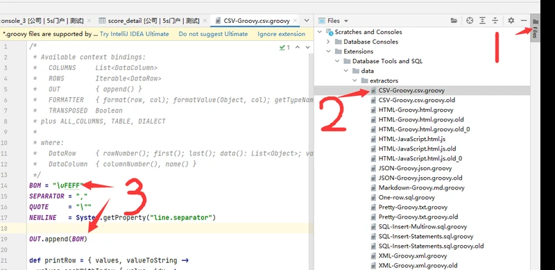
Task: Click Try IntelliJ IDEA Ultimate link
Action: tap(135, 35)
